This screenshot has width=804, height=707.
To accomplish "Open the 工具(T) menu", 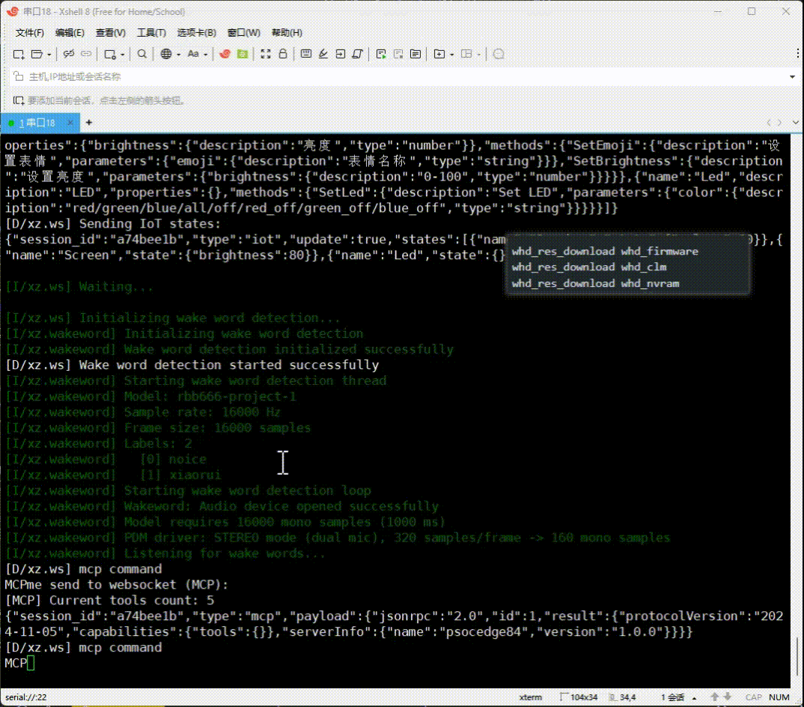I will click(150, 33).
